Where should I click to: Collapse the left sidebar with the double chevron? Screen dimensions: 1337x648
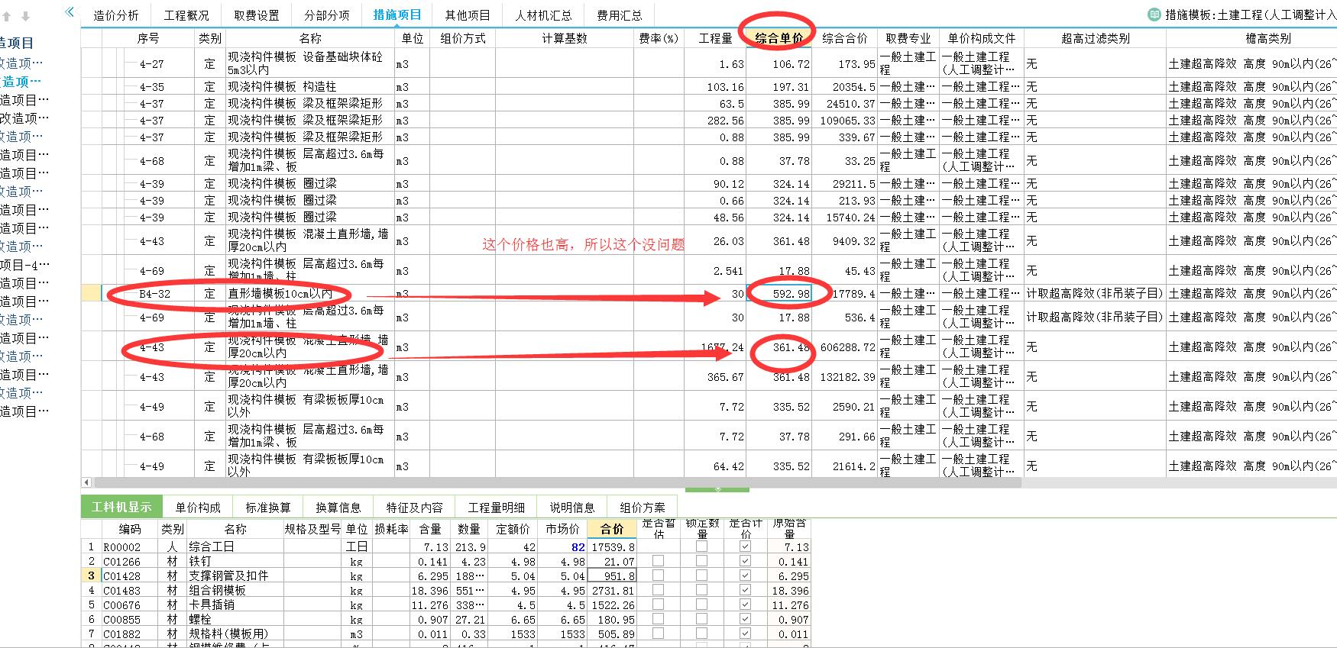70,11
